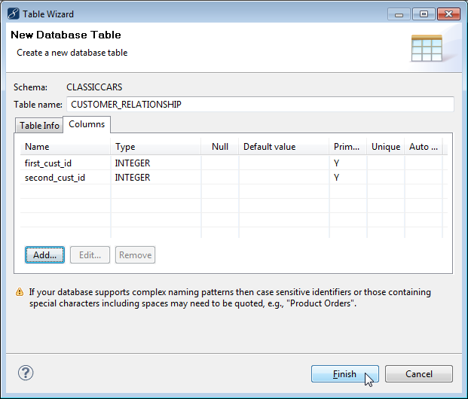Click the Unique column header
Screen dimensions: 468x399
tap(385, 147)
